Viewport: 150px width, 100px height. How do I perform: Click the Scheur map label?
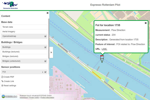87,51
